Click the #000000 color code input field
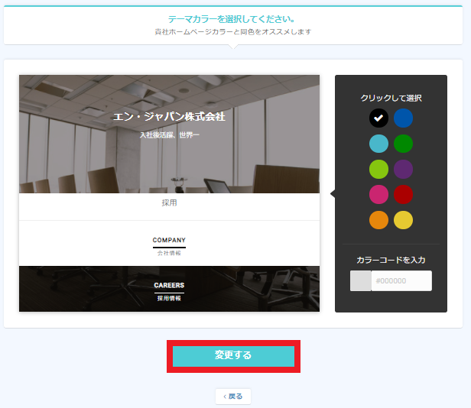 pyautogui.click(x=401, y=280)
